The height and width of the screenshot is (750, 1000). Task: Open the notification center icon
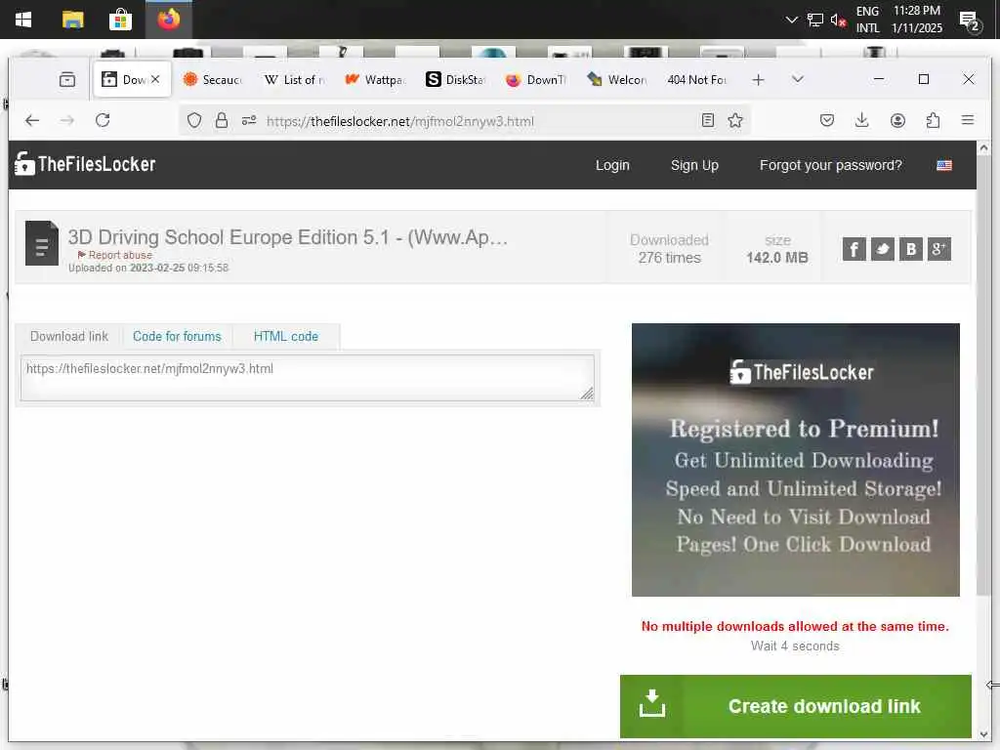970,21
